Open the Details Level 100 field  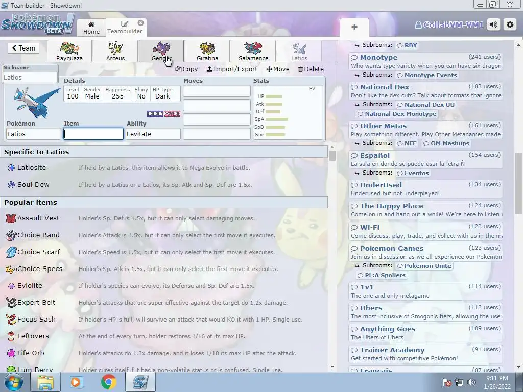click(x=73, y=93)
